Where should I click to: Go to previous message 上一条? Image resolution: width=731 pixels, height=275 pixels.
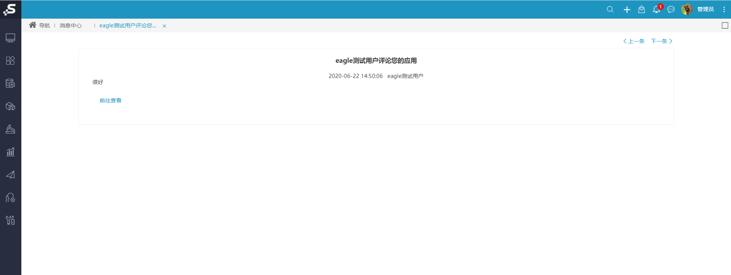[x=634, y=41]
